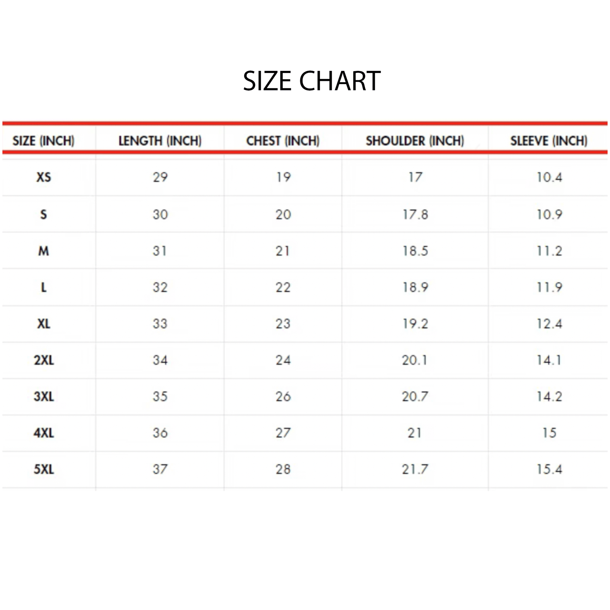Select chest value 22 for size L
The width and height of the screenshot is (610, 610).
click(283, 287)
